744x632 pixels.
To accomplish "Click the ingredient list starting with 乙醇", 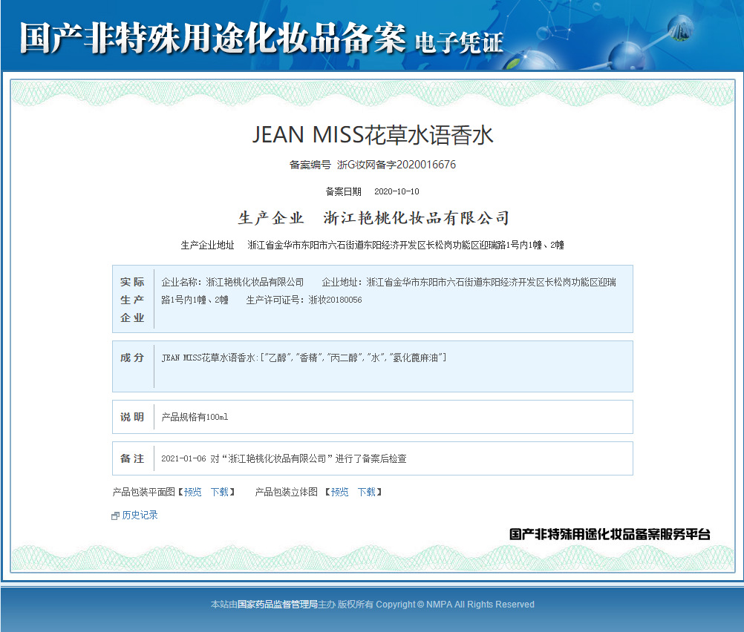I will point(353,358).
